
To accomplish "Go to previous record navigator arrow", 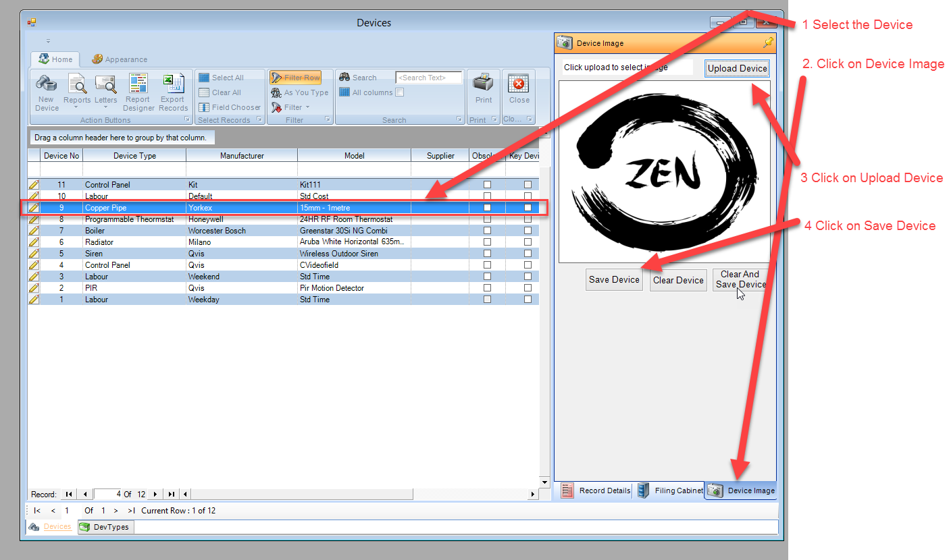I will pyautogui.click(x=84, y=495).
